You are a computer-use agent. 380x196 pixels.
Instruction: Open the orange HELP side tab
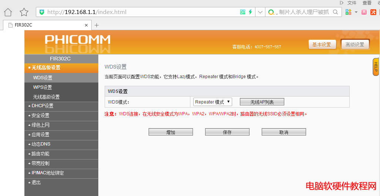click(x=376, y=67)
